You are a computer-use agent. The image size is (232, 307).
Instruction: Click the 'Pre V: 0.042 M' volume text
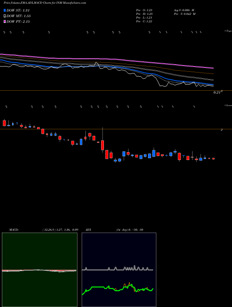click(x=185, y=14)
